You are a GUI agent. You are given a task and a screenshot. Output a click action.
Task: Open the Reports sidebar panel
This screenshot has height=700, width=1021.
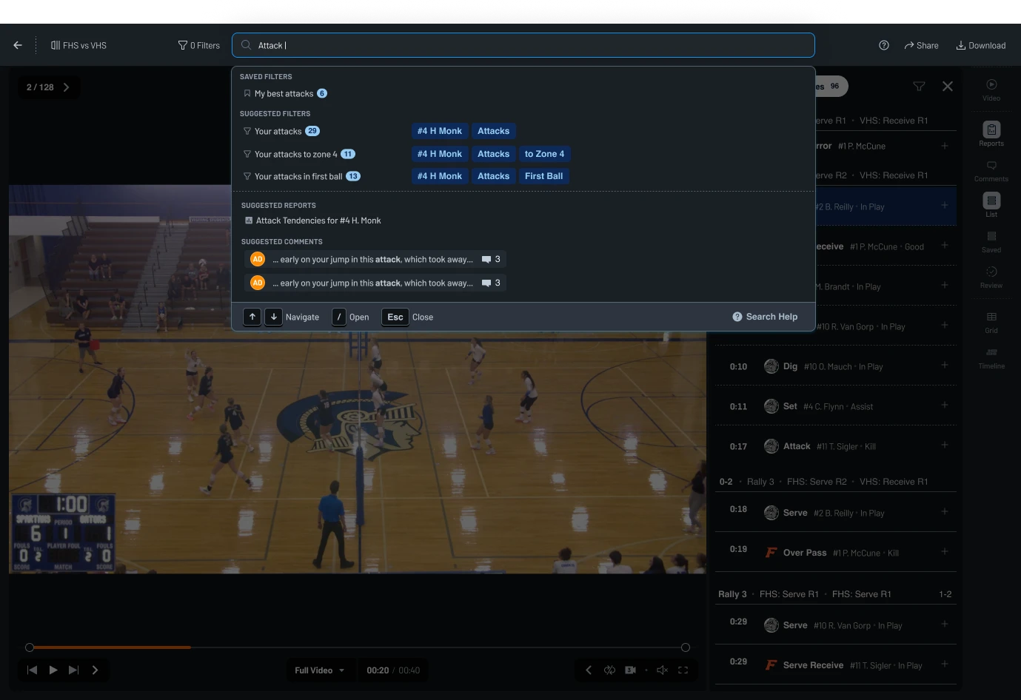(x=991, y=134)
